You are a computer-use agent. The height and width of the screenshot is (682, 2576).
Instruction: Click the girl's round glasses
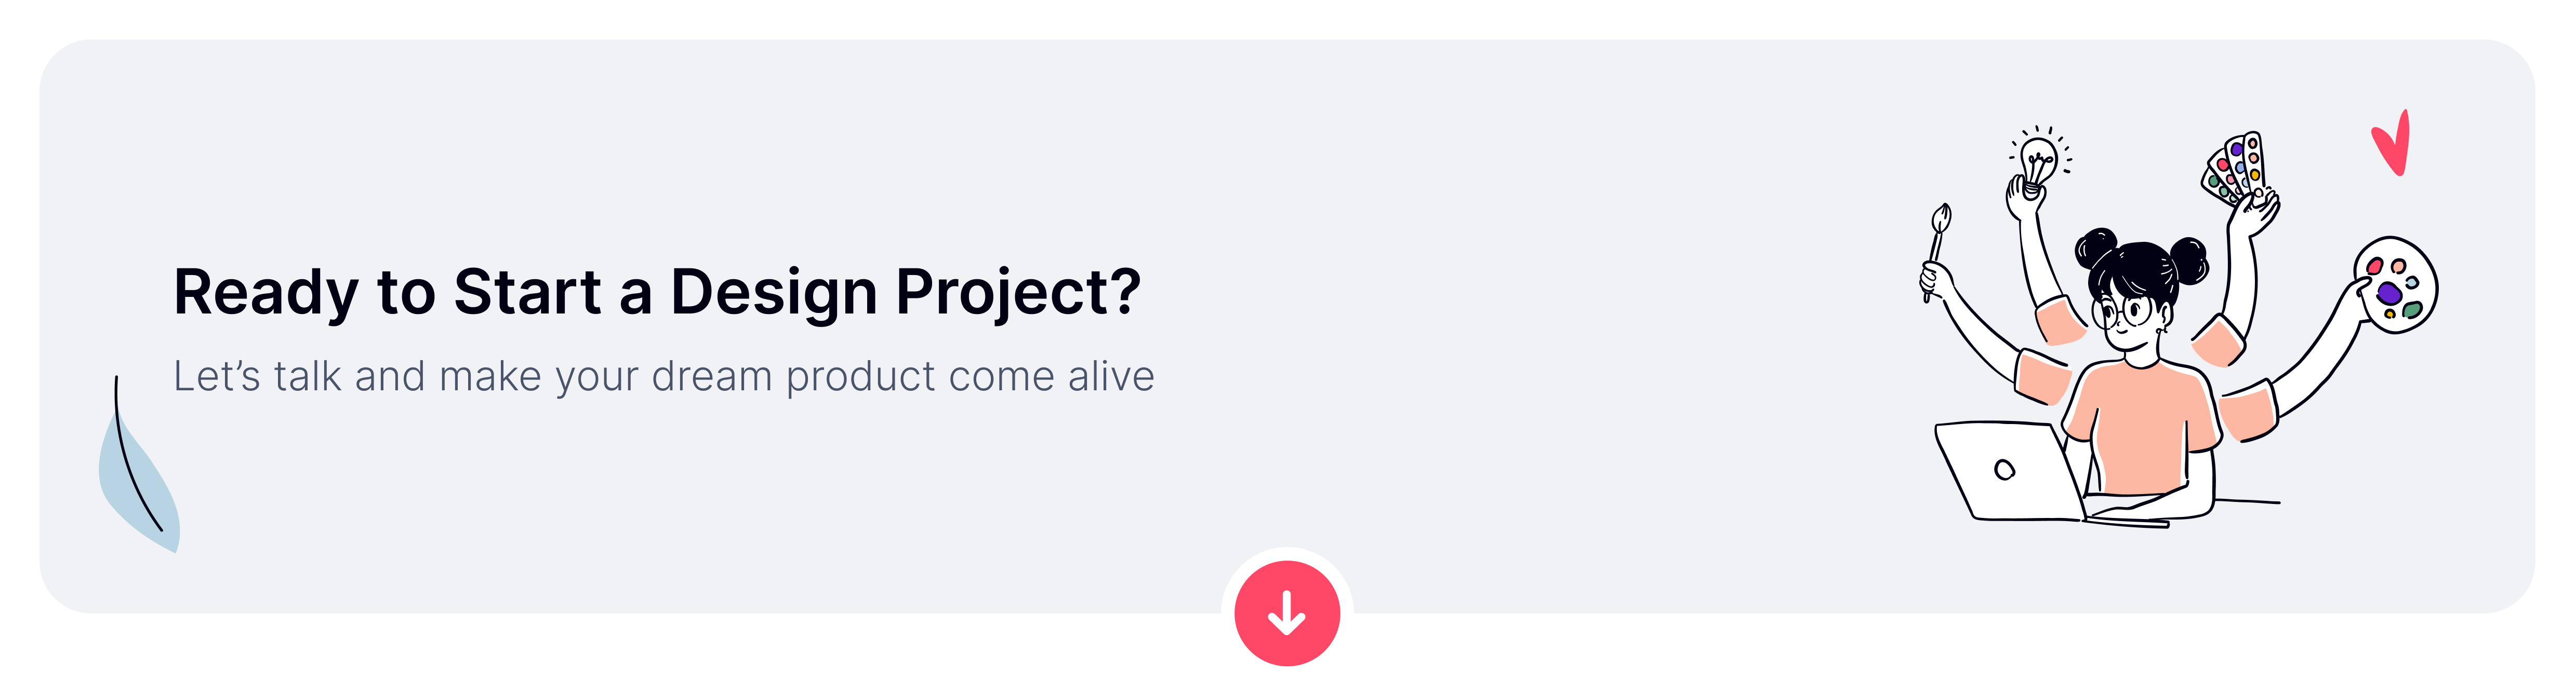click(2122, 312)
